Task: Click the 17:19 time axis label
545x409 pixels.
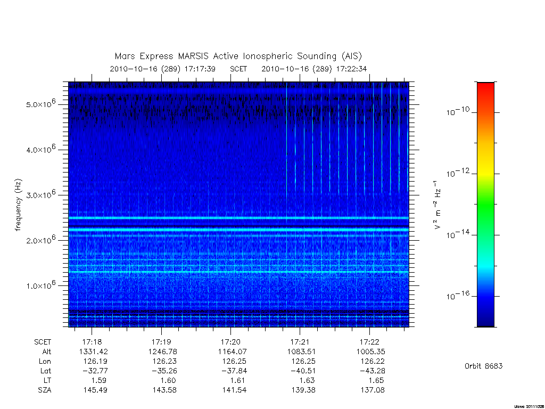Action: tap(161, 342)
